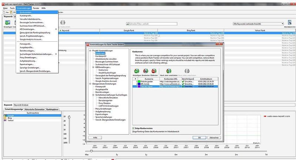Image resolution: width=296 pixels, height=160 pixels.
Task: Click the URL trends blue color swatch
Action: [139, 84]
